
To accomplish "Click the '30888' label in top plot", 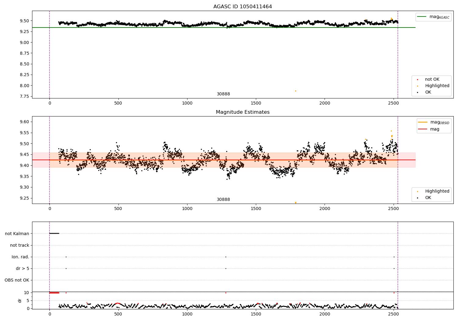I will coord(223,94).
